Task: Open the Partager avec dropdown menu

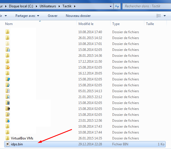Action: pyautogui.click(x=27, y=16)
